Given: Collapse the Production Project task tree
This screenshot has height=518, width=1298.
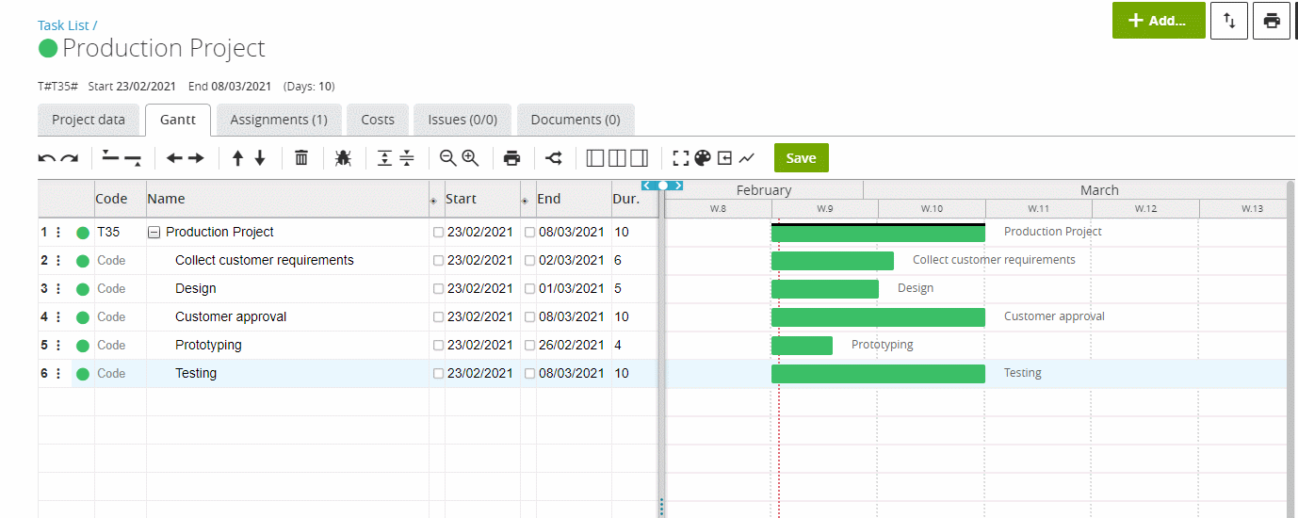Looking at the screenshot, I should click(x=154, y=233).
